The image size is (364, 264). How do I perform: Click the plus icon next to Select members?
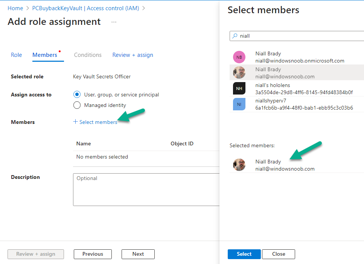pos(75,122)
